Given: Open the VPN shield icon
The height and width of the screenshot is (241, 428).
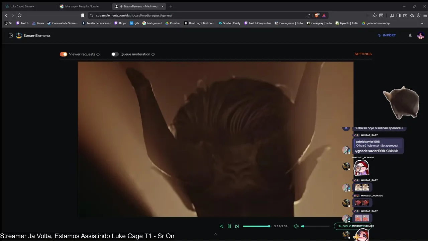Looking at the screenshot, I should [419, 15].
